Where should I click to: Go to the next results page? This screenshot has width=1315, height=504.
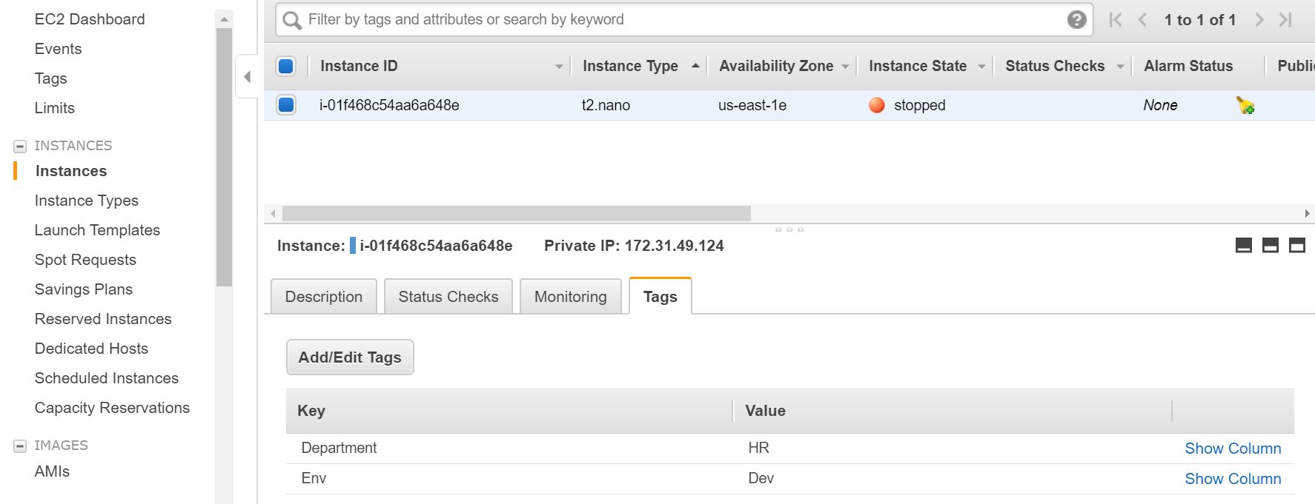(x=1259, y=20)
